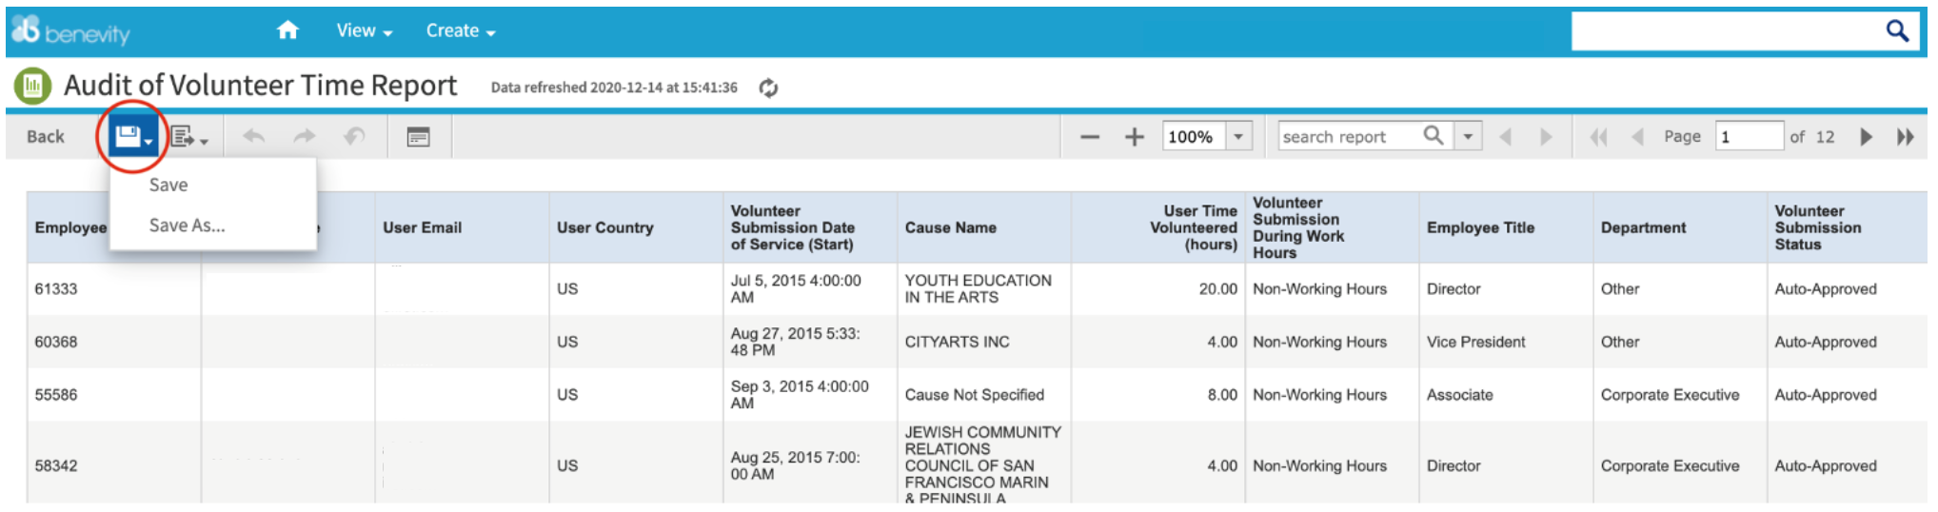
Task: Open the Create menu
Action: point(460,30)
